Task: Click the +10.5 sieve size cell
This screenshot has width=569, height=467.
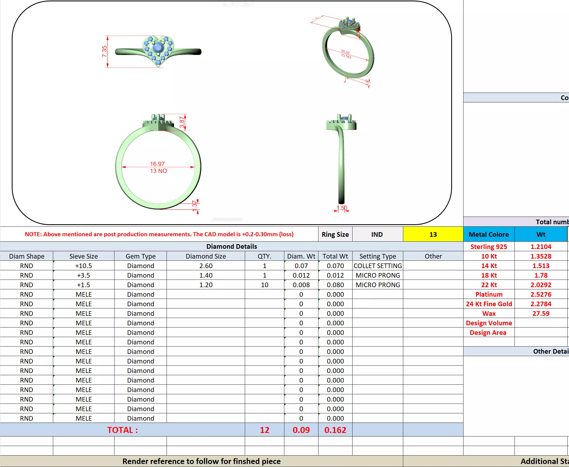Action: (x=83, y=266)
